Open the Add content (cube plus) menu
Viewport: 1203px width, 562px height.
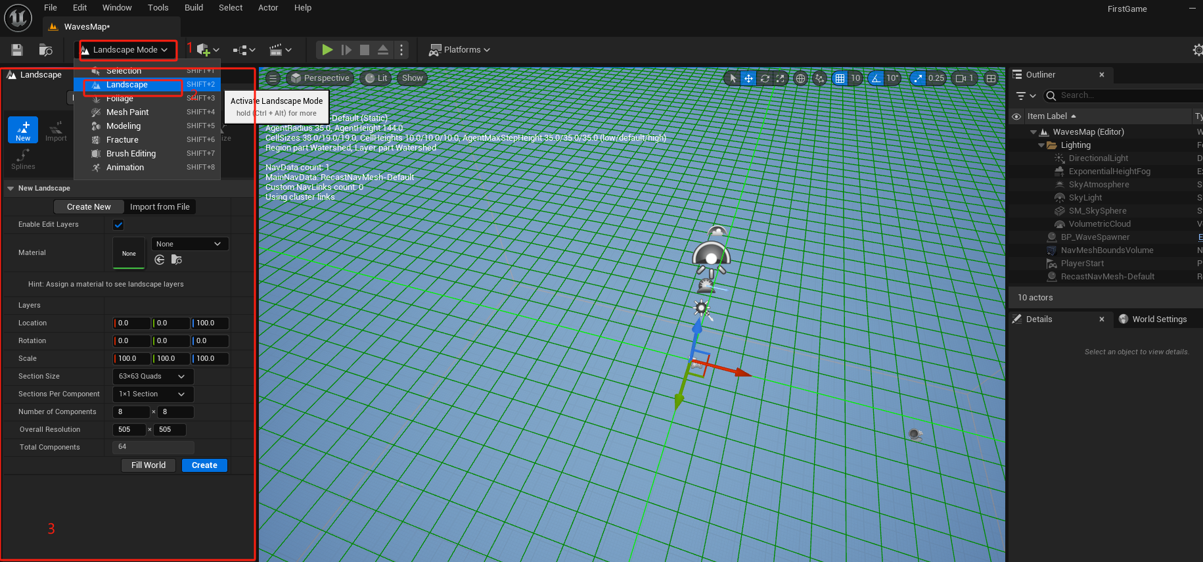(208, 50)
